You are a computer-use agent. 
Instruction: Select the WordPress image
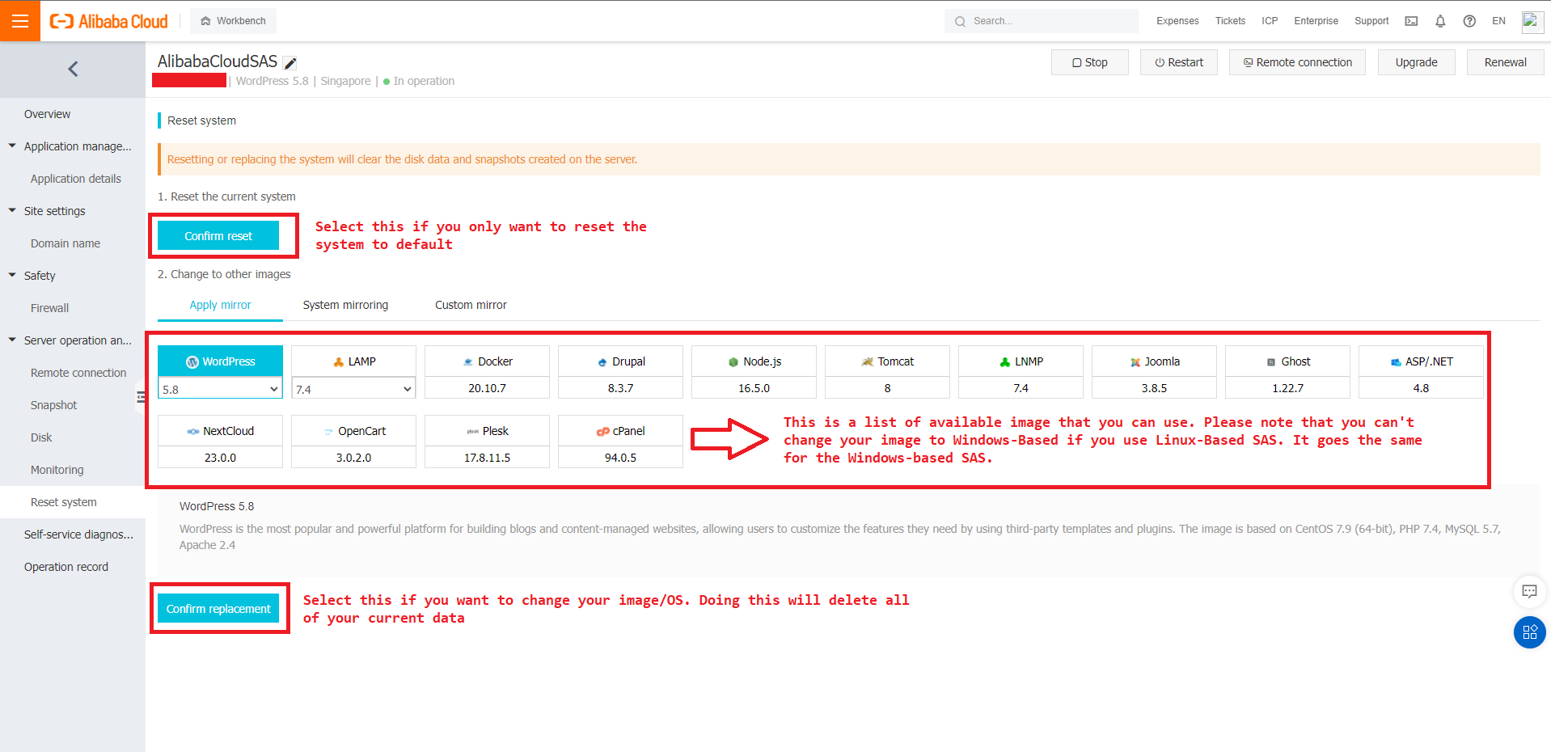(220, 361)
